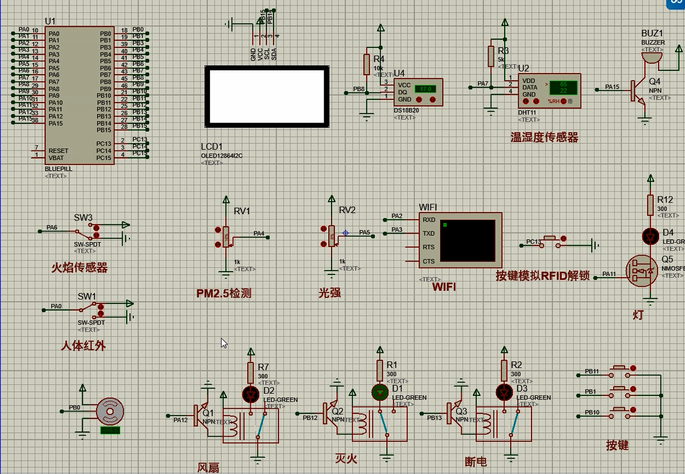This screenshot has width=685, height=474.
Task: Select the LCD1 OLED display component
Action: click(266, 96)
